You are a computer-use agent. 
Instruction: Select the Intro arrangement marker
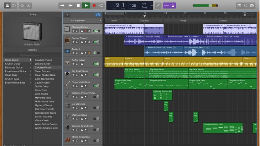tap(114, 21)
